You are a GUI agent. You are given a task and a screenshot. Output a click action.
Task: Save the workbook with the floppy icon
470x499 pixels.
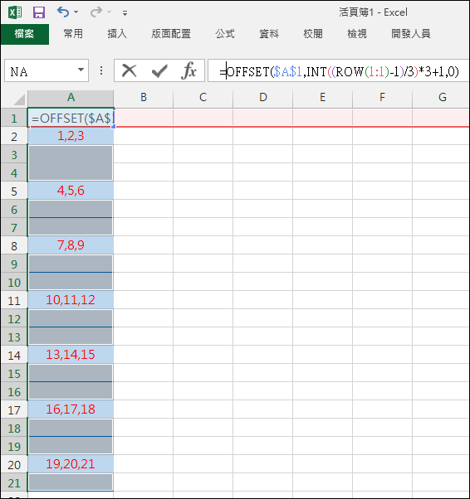pyautogui.click(x=39, y=12)
